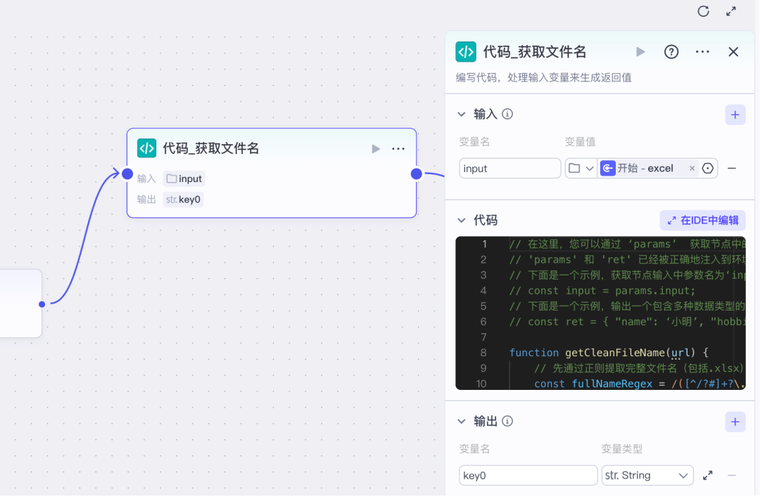This screenshot has width=760, height=496.
Task: Click the code icon in panel header
Action: point(466,52)
